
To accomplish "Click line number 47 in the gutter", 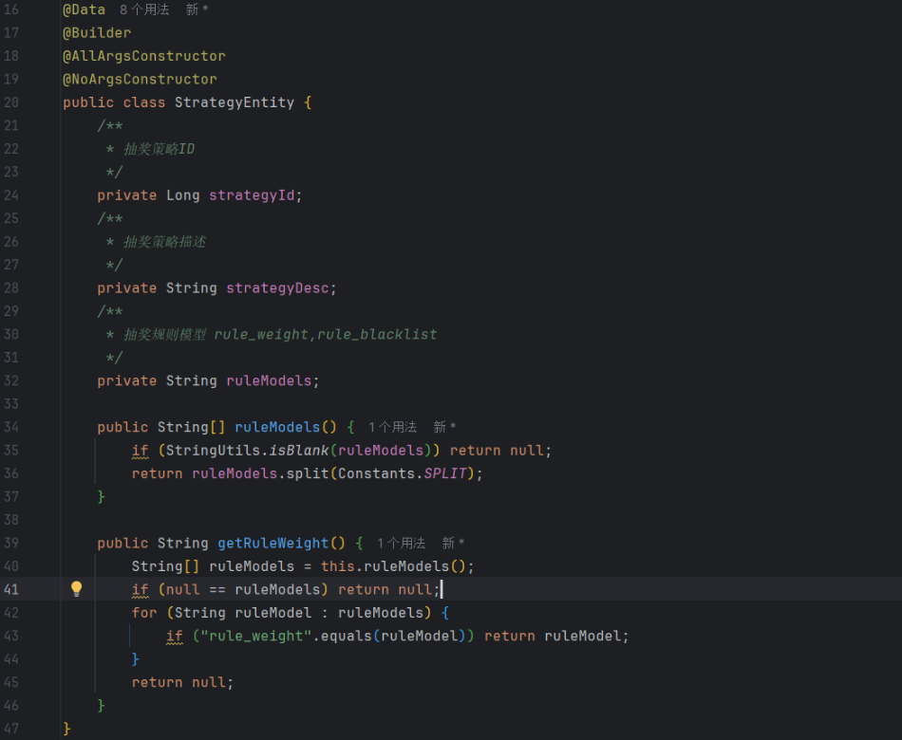I will pos(11,729).
